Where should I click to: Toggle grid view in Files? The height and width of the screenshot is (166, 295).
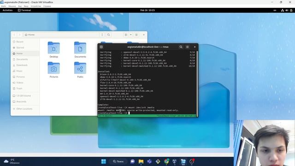click(126, 35)
